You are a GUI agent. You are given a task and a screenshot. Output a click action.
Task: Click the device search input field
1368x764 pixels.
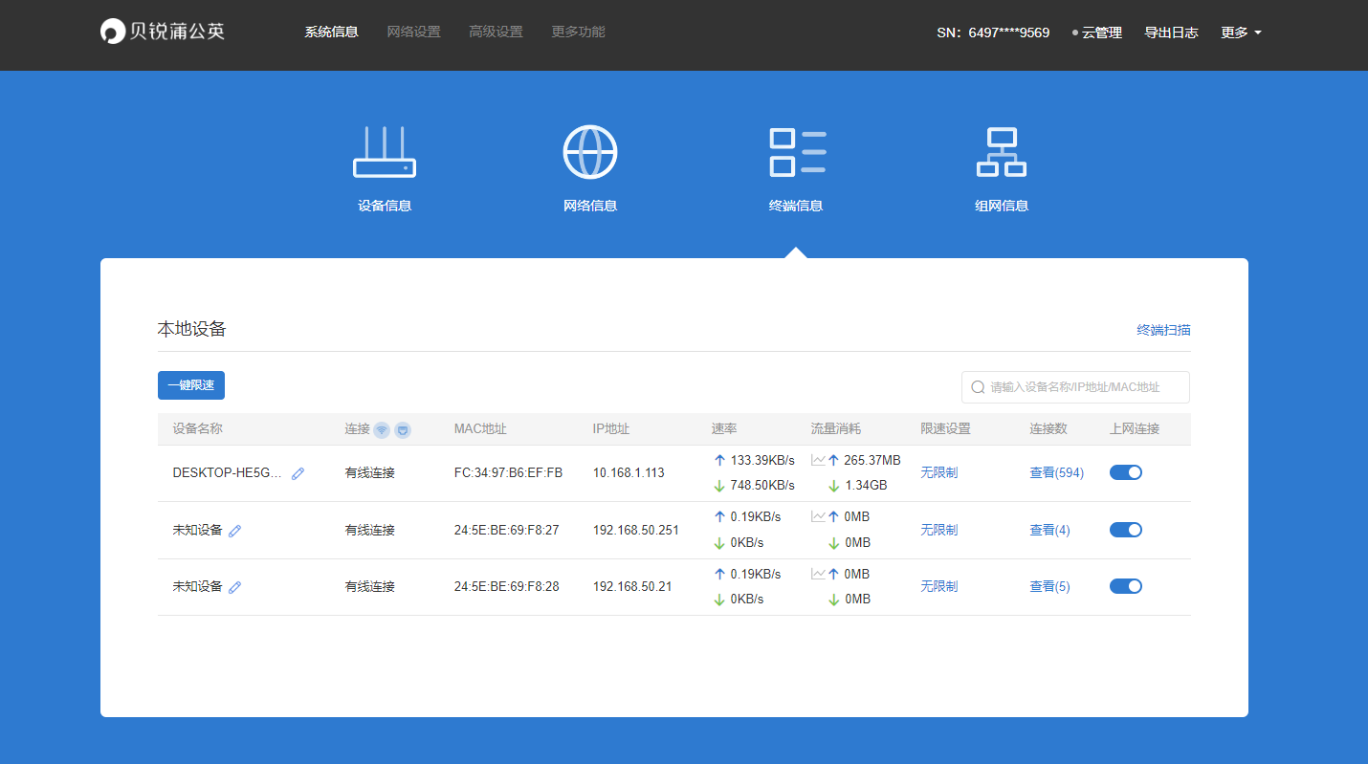click(x=1074, y=386)
